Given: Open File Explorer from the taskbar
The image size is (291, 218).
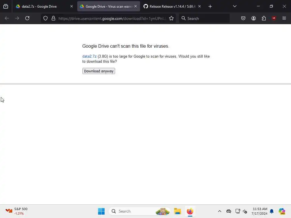Looking at the screenshot, I should [178, 211].
